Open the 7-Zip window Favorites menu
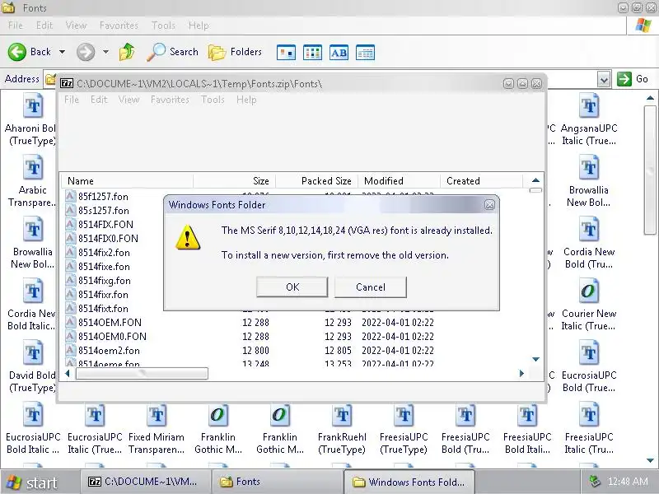659x494 pixels. pos(170,100)
